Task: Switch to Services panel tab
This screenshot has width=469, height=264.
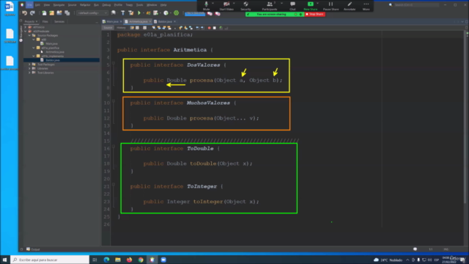Action: click(59, 21)
